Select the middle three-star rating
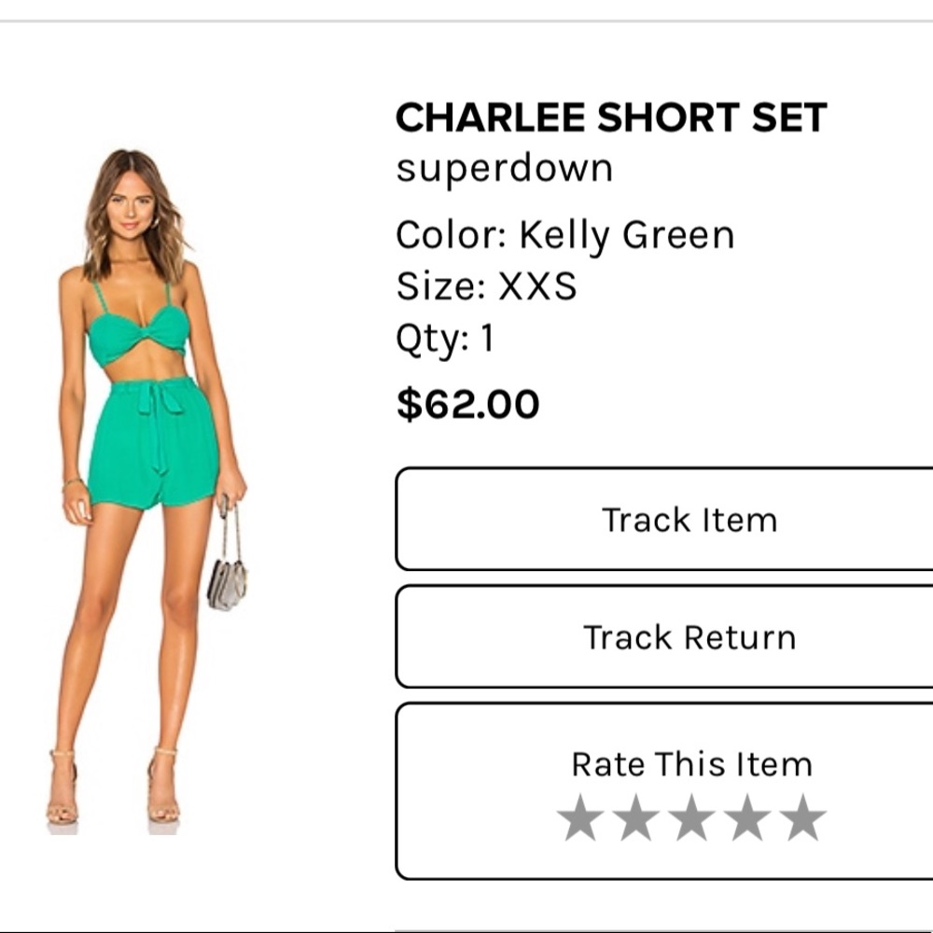933x933 pixels. (x=693, y=815)
